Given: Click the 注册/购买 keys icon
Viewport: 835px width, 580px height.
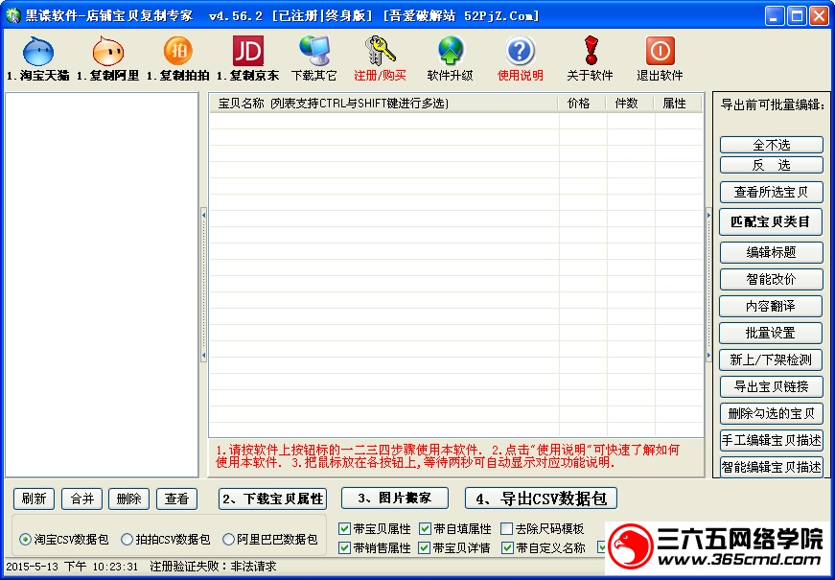Looking at the screenshot, I should 380,58.
